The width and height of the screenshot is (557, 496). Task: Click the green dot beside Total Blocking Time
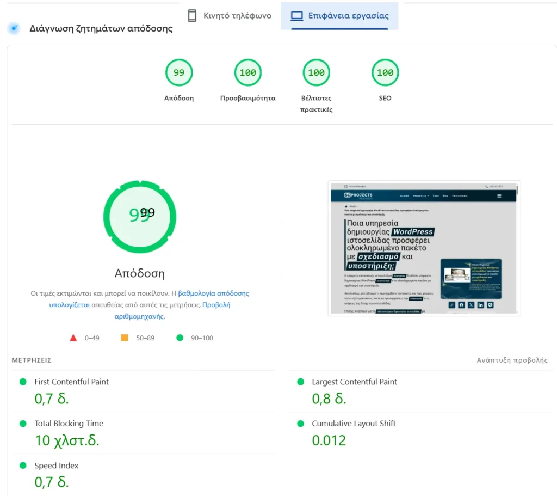(x=22, y=424)
